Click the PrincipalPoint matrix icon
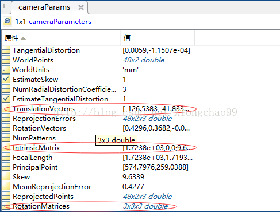Viewport: 280px width, 212px height. click(x=6, y=167)
